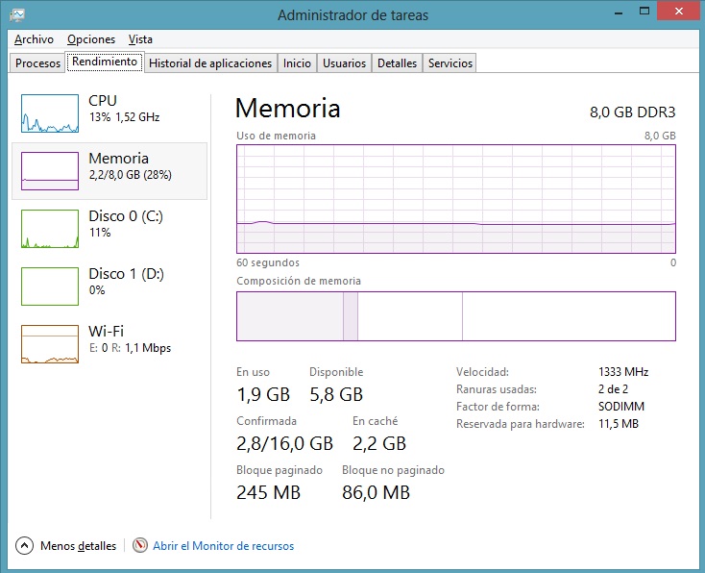Collapse view with Menos detalles arrow
This screenshot has height=573, width=705.
pos(25,546)
